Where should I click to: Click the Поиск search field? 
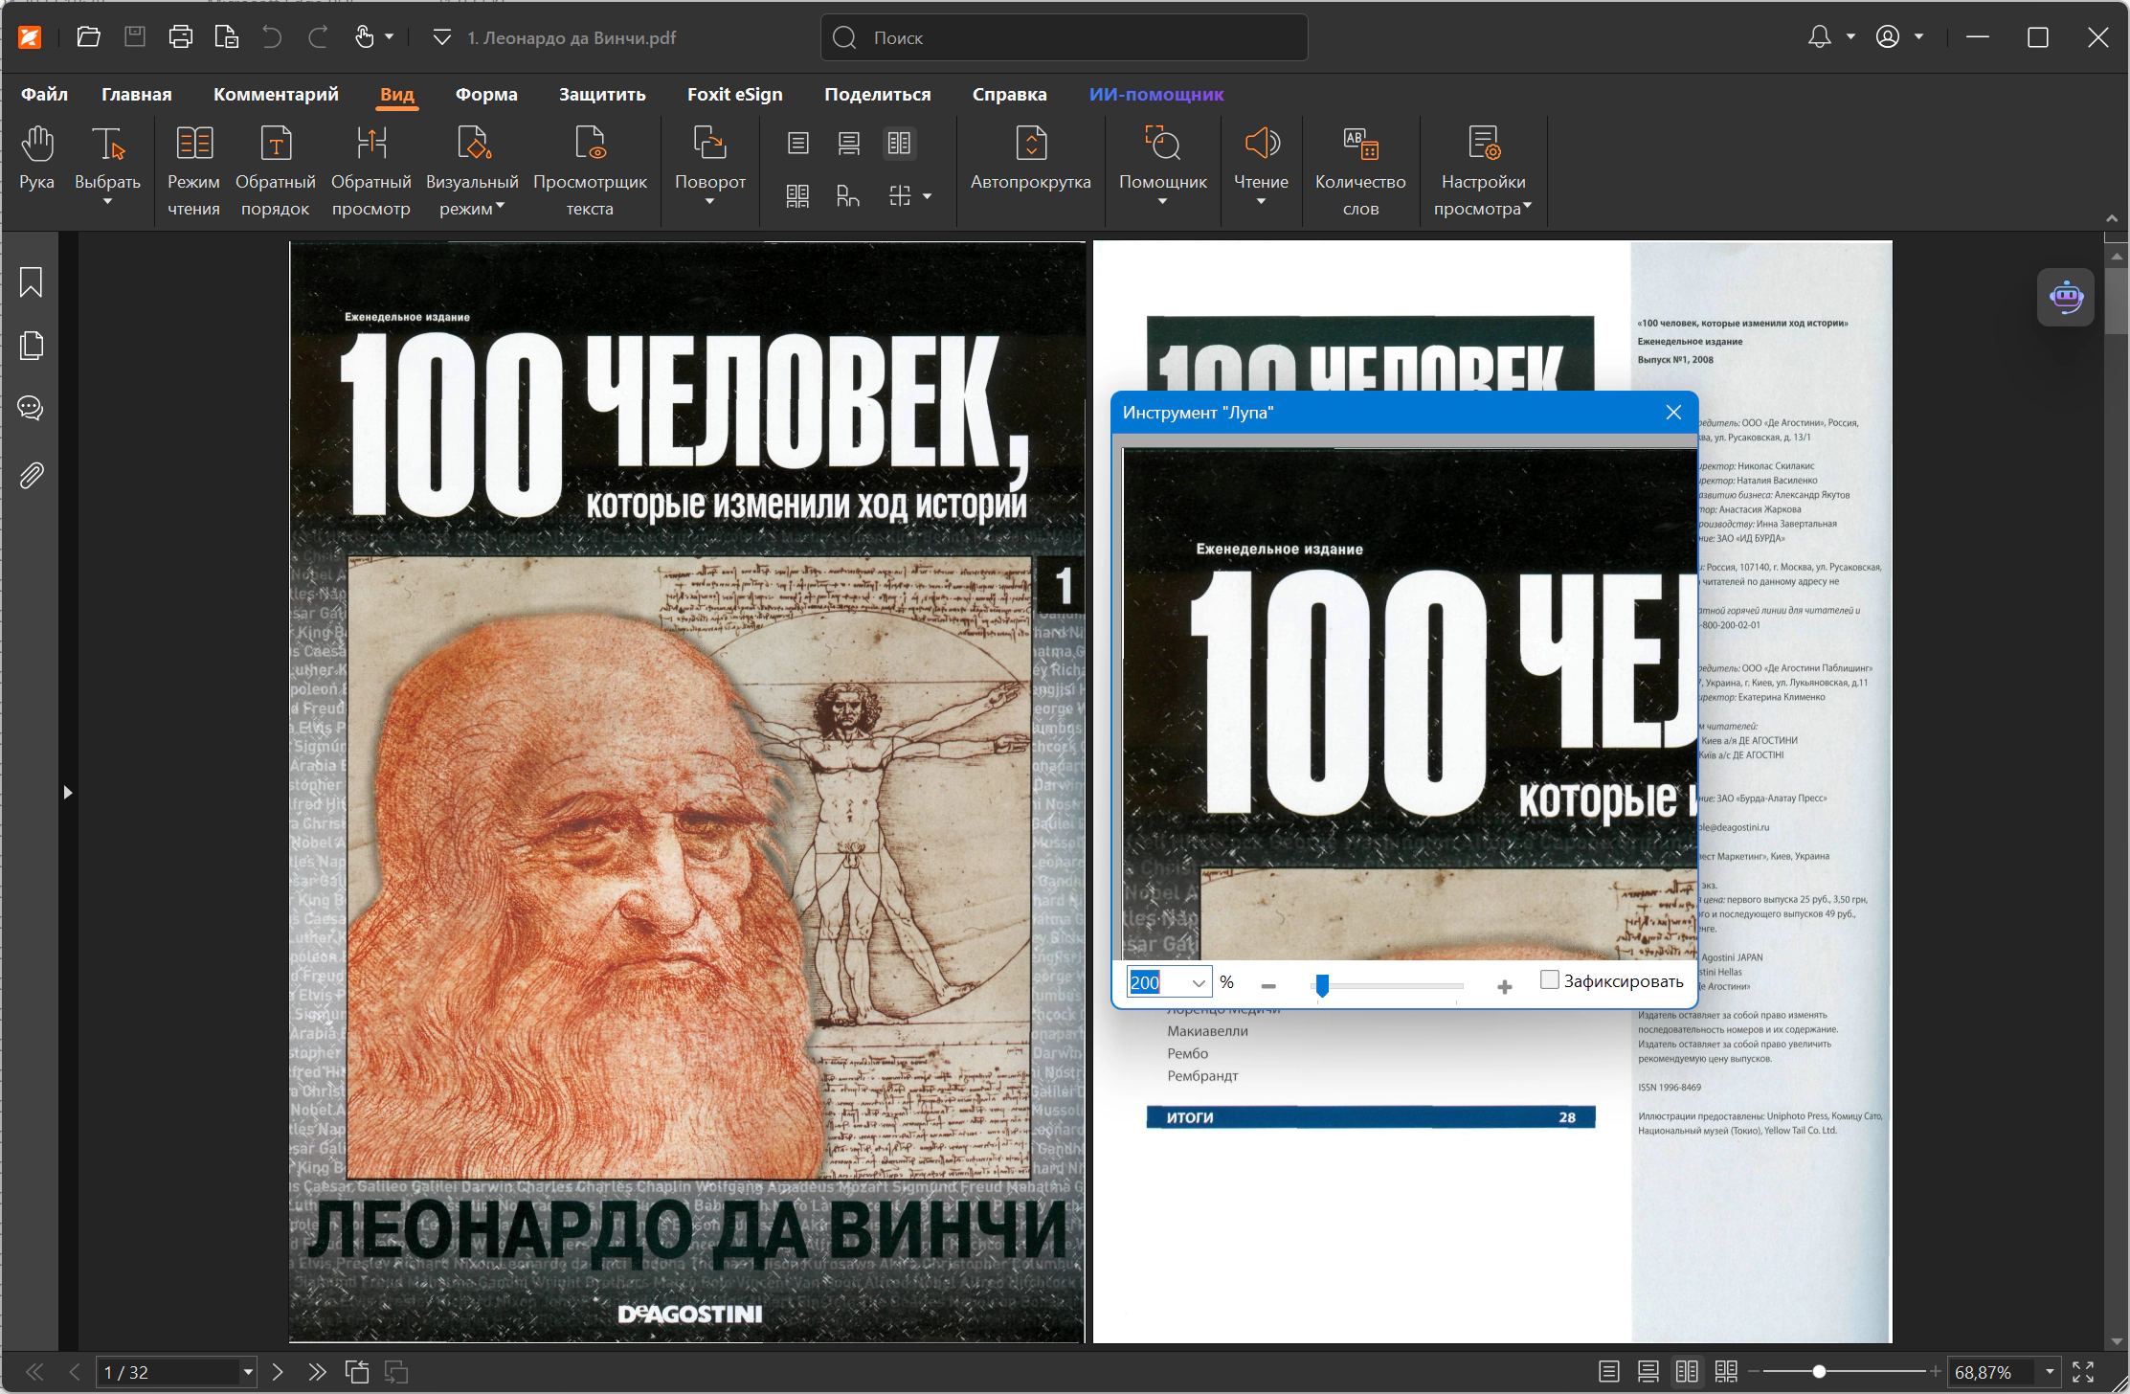1065,37
